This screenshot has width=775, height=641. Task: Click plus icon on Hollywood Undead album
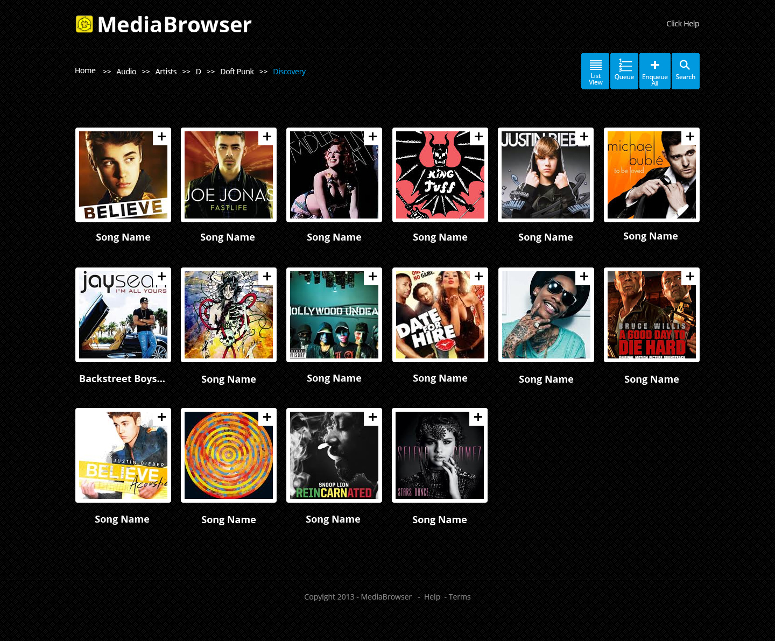pos(372,277)
